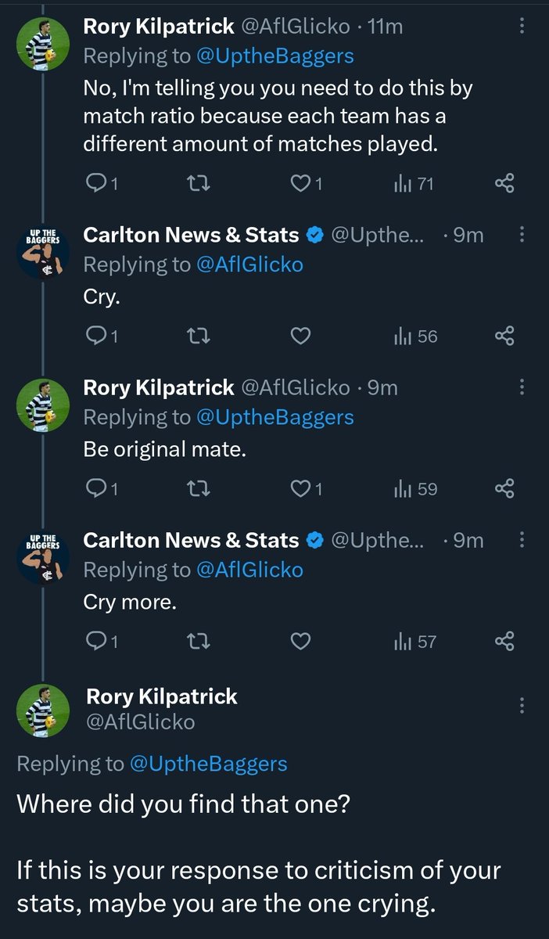Like the 'Cry more.' reply

click(301, 642)
